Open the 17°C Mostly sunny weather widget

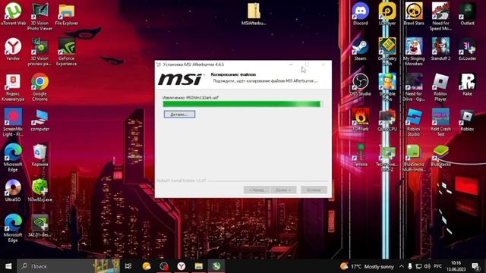coord(367,266)
